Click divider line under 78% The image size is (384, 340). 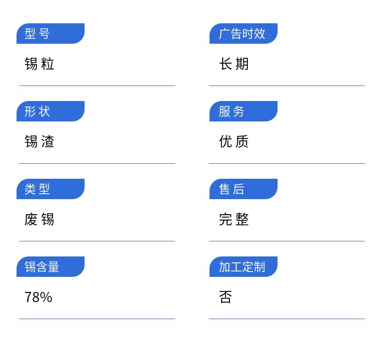(97, 319)
